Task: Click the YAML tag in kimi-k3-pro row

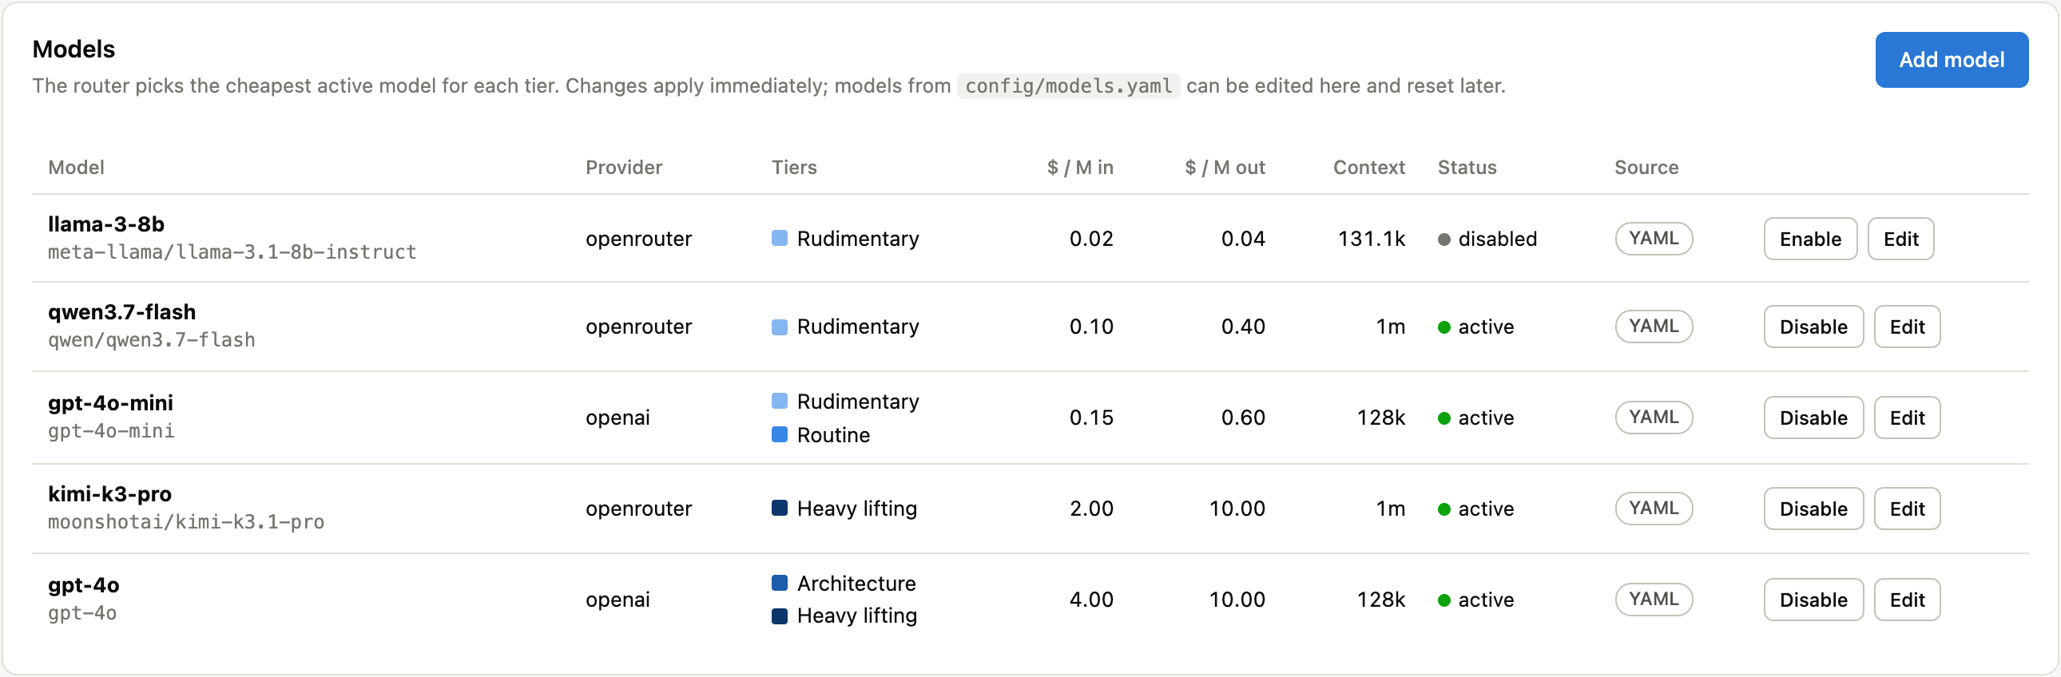Action: point(1654,509)
